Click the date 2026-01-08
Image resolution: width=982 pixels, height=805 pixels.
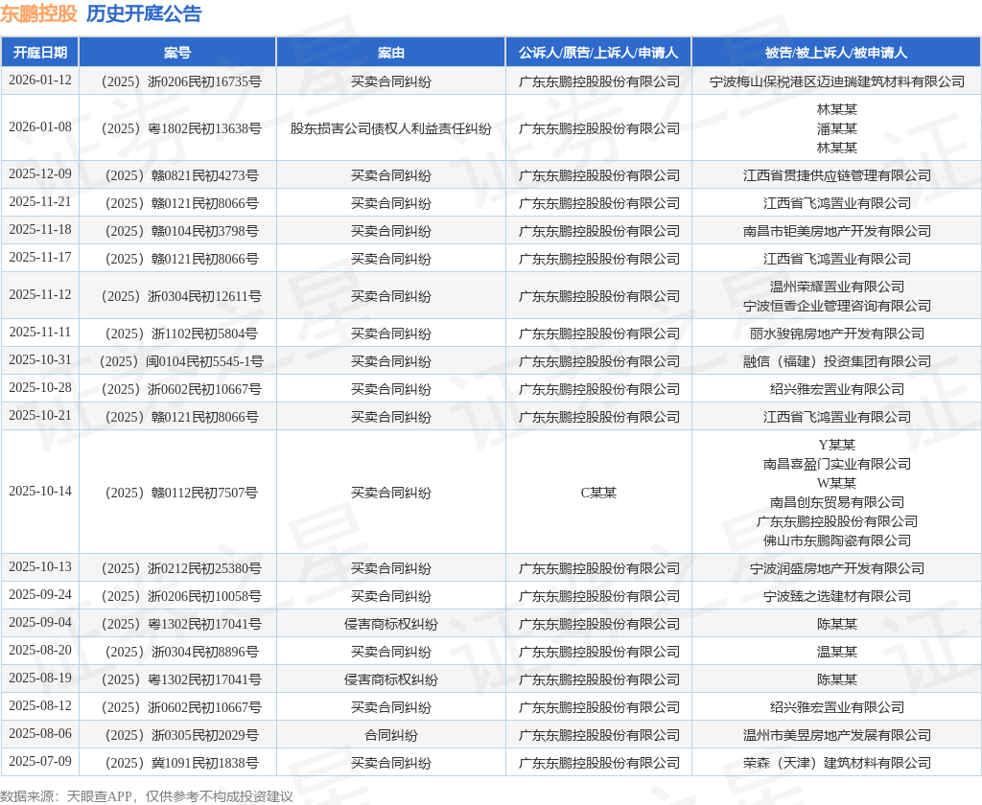coord(40,127)
